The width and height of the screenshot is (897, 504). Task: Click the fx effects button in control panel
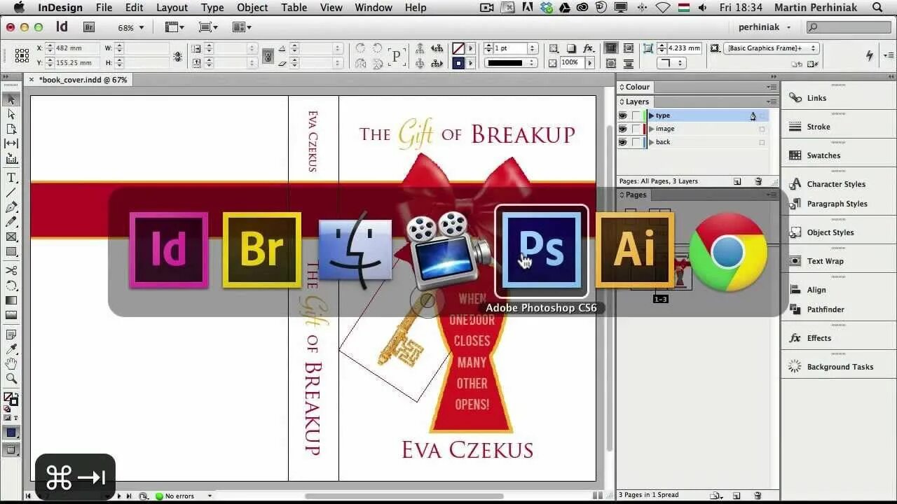589,48
